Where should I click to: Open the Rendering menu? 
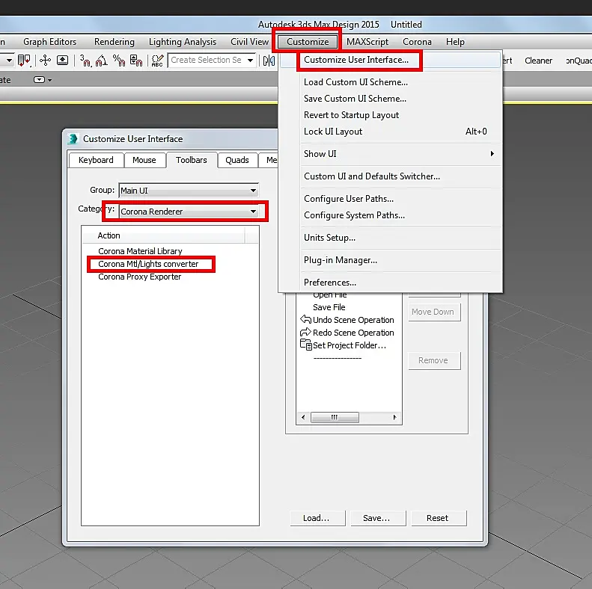[114, 41]
